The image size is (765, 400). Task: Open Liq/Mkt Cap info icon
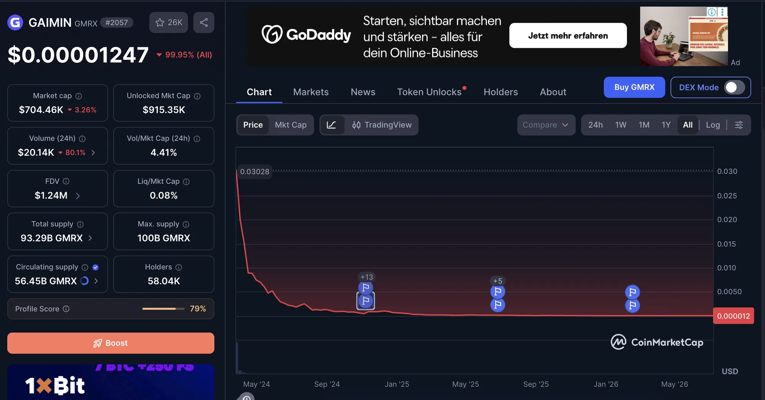click(186, 181)
